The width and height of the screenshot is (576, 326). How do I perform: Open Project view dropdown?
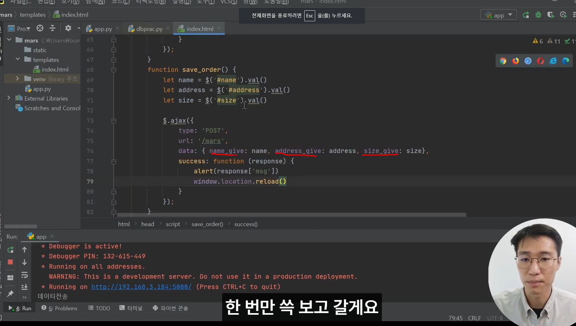[20, 29]
